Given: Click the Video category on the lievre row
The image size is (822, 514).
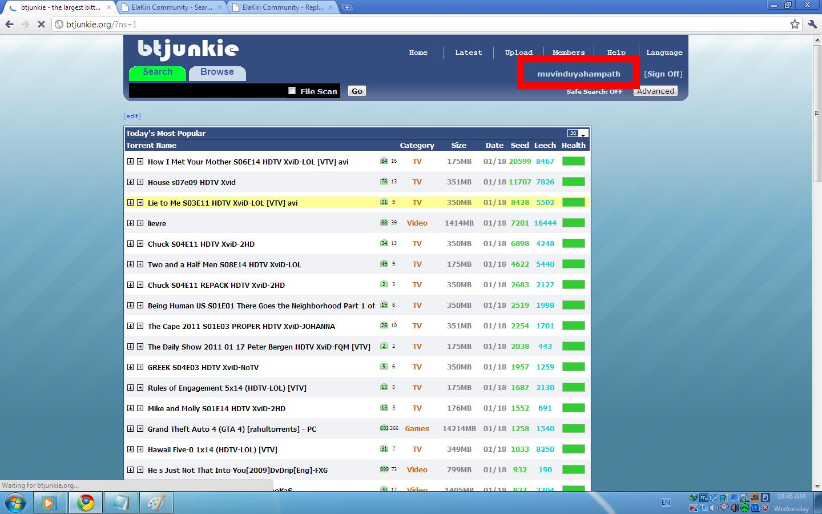Looking at the screenshot, I should point(417,223).
